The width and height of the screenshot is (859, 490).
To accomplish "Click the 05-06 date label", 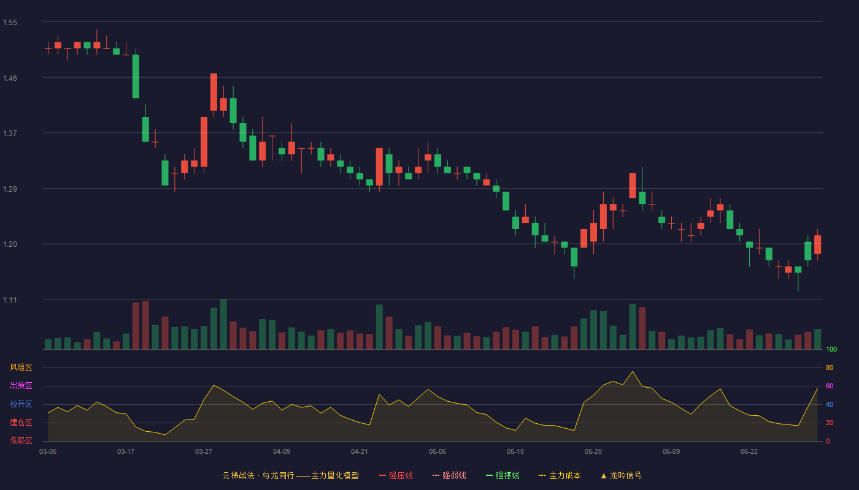I will pos(437,451).
